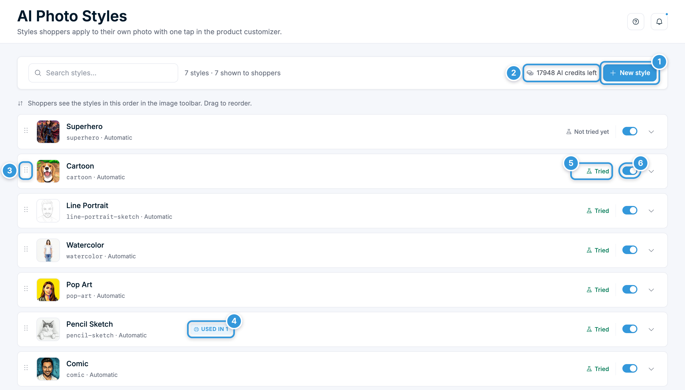Screen dimensions: 685x390
Task: Toggle off the Watercolor style
Action: (630, 250)
